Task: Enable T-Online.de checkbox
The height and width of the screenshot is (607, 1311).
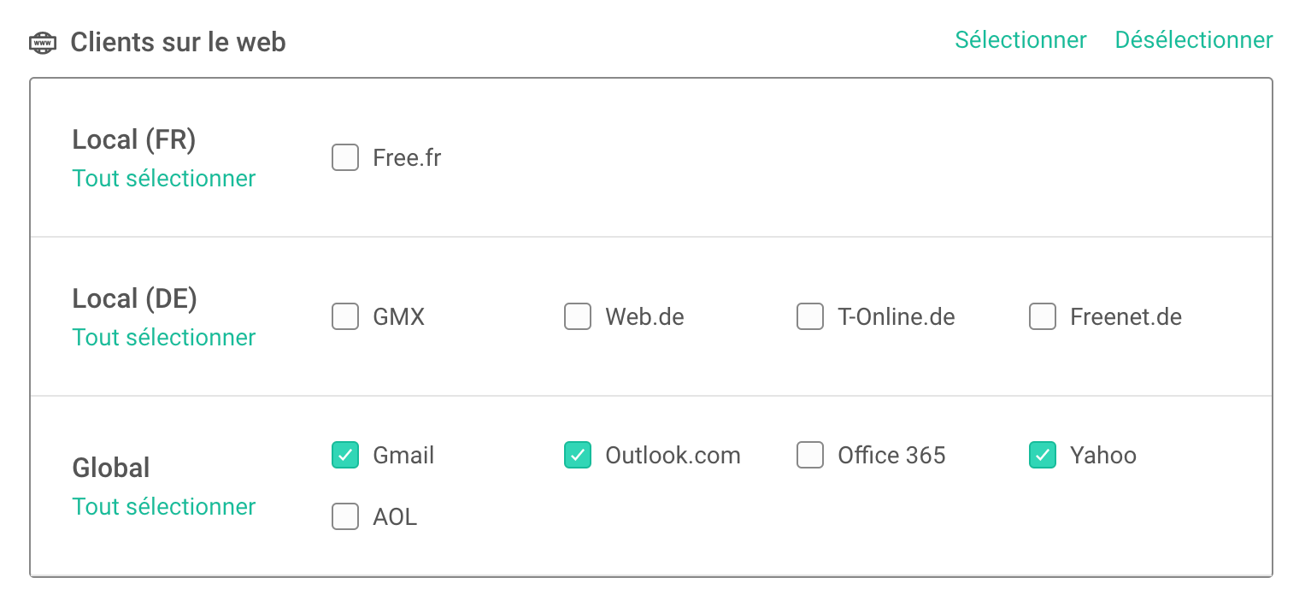Action: [x=810, y=316]
